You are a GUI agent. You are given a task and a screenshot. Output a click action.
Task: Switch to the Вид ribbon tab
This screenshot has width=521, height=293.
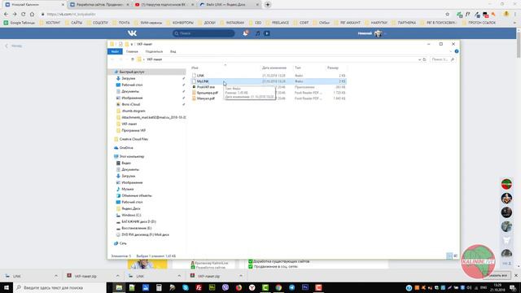click(173, 51)
